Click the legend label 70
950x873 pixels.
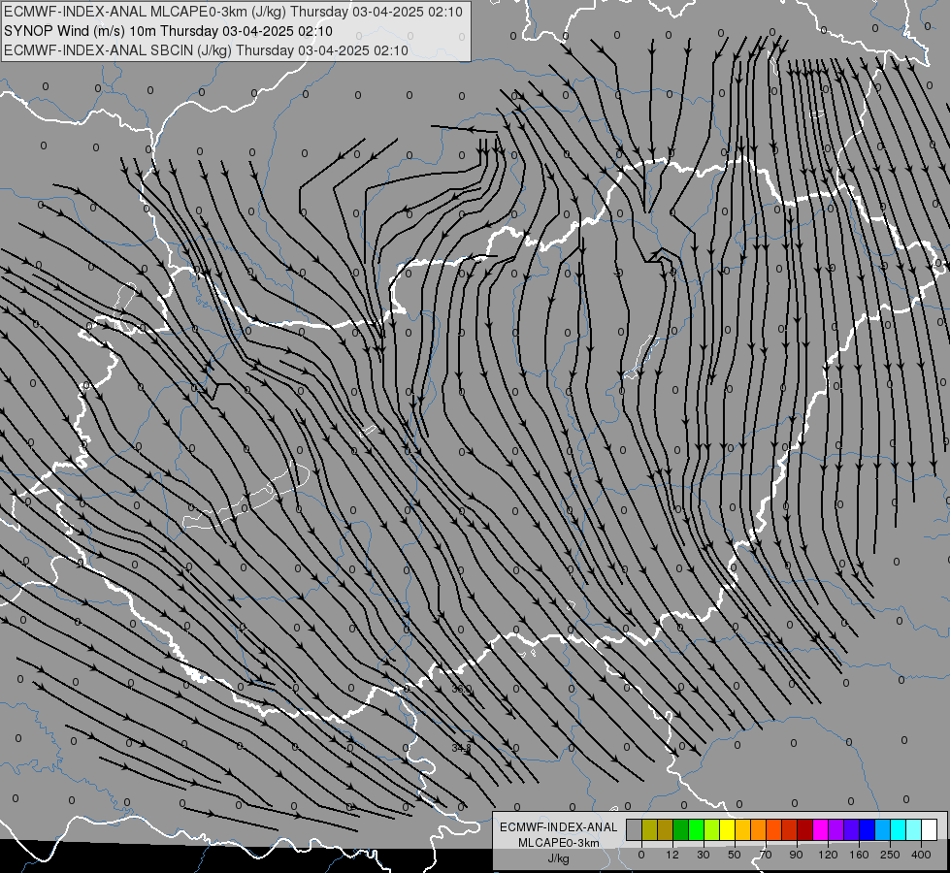766,855
